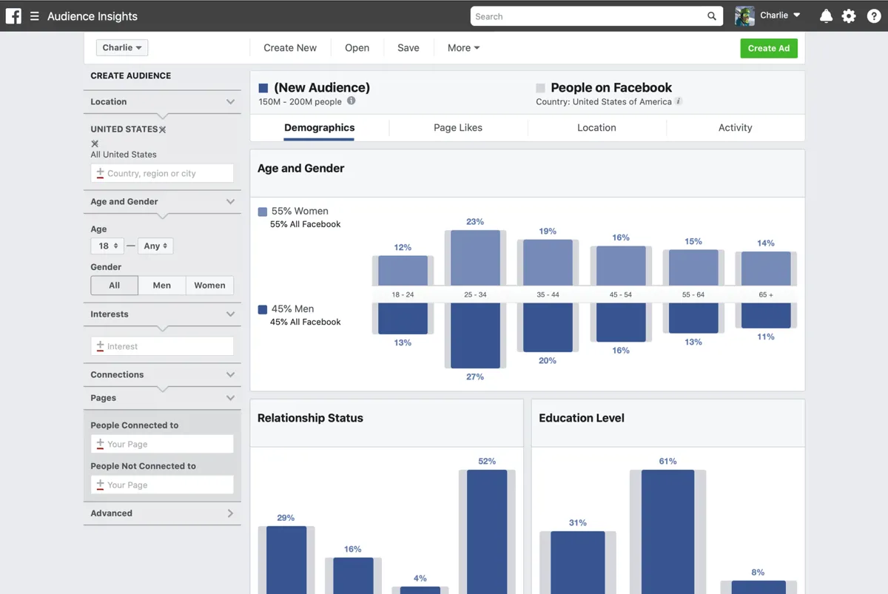Open the More dropdown menu
The width and height of the screenshot is (888, 594).
pos(463,48)
